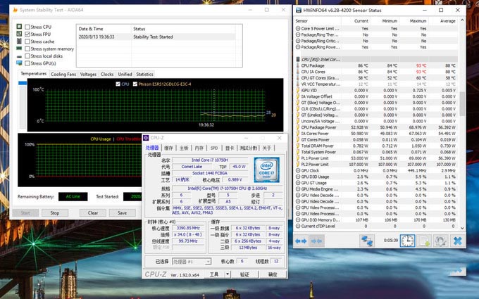Viewport: 479px width, 299px height.
Task: Click the Current cTDP Level sensor icon
Action: coord(298,226)
